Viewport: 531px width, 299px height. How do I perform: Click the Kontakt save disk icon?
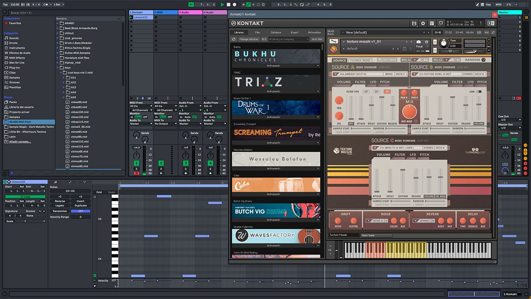pos(414,23)
